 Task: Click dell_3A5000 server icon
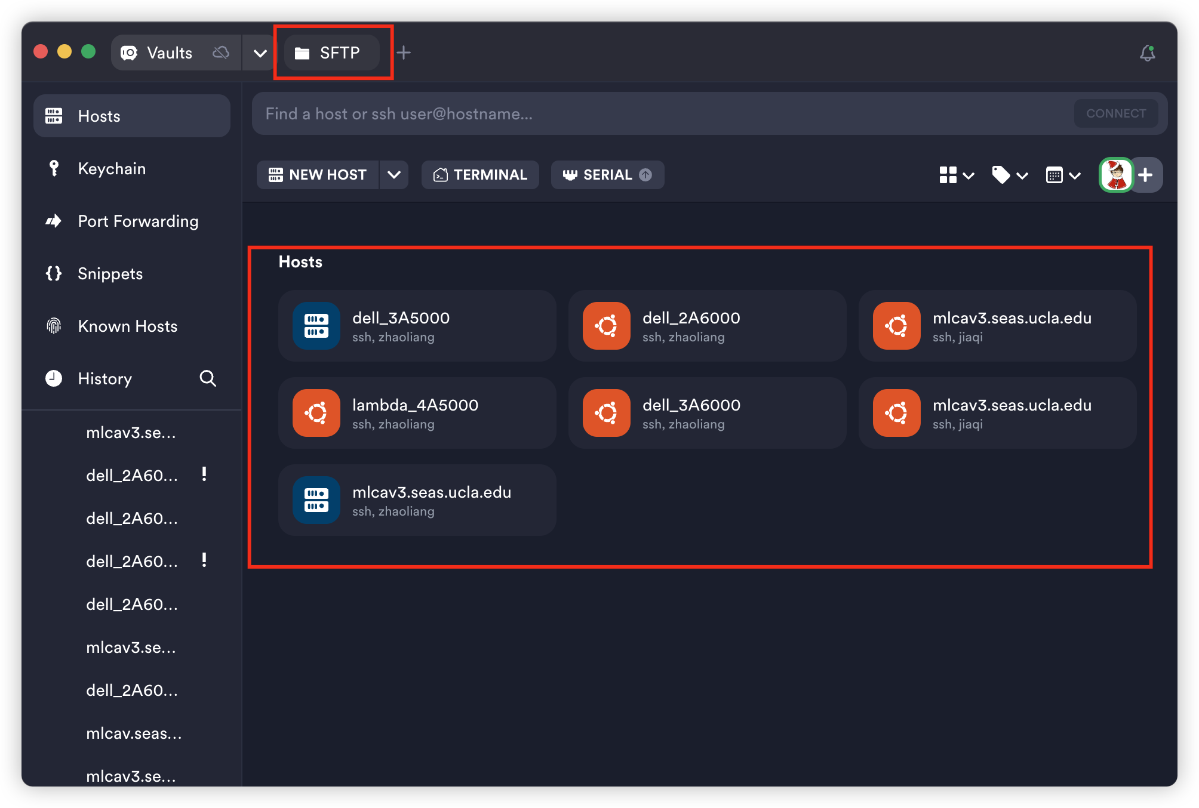tap(316, 326)
